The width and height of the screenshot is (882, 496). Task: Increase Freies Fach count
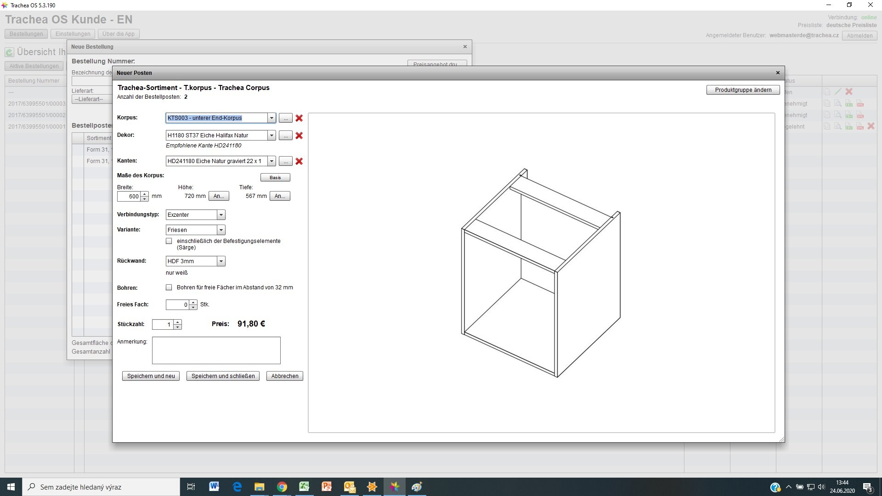pyautogui.click(x=193, y=302)
